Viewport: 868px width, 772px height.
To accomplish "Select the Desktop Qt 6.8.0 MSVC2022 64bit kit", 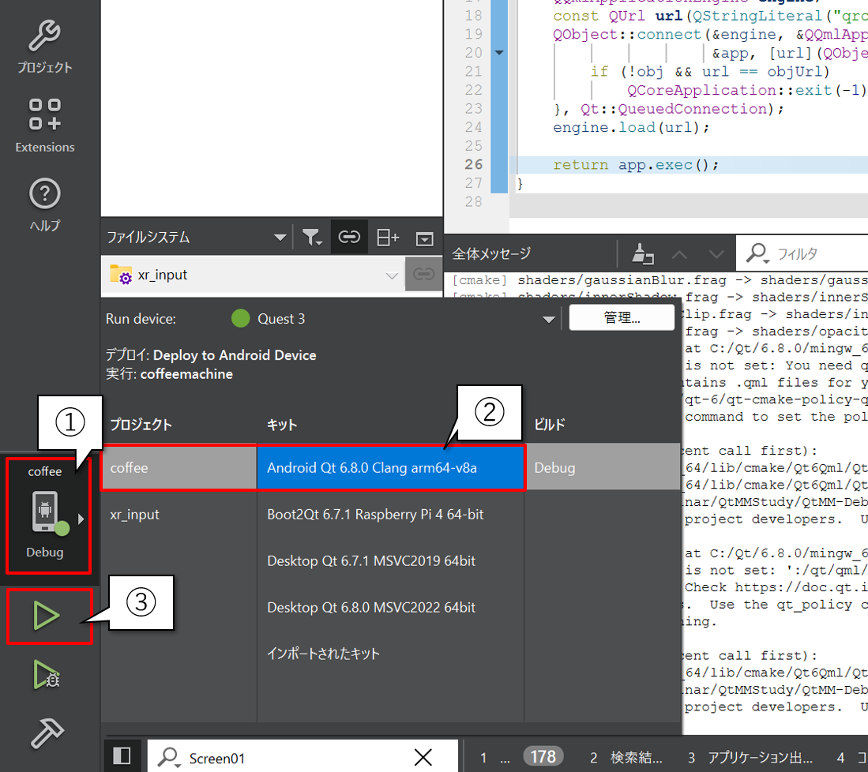I will pos(371,607).
